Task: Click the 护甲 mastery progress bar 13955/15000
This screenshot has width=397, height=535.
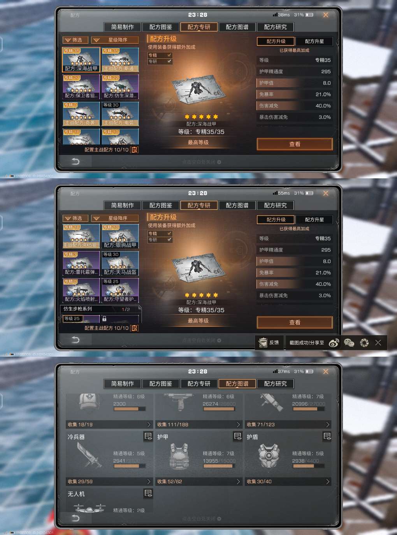Action: point(219,466)
